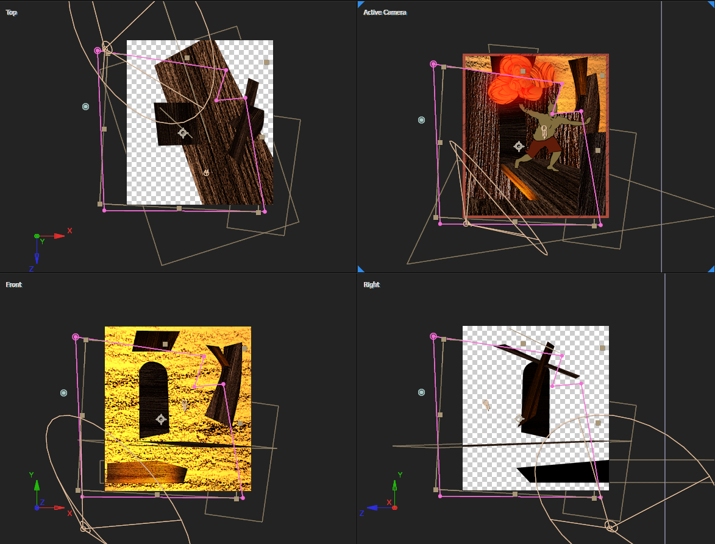Select the teal light icon in Top view

[x=85, y=107]
